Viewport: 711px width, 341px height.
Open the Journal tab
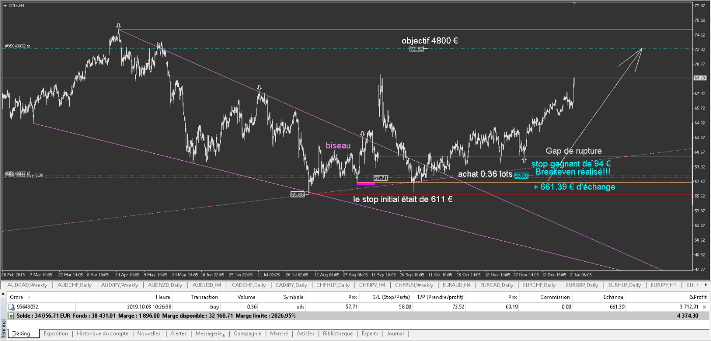(395, 333)
